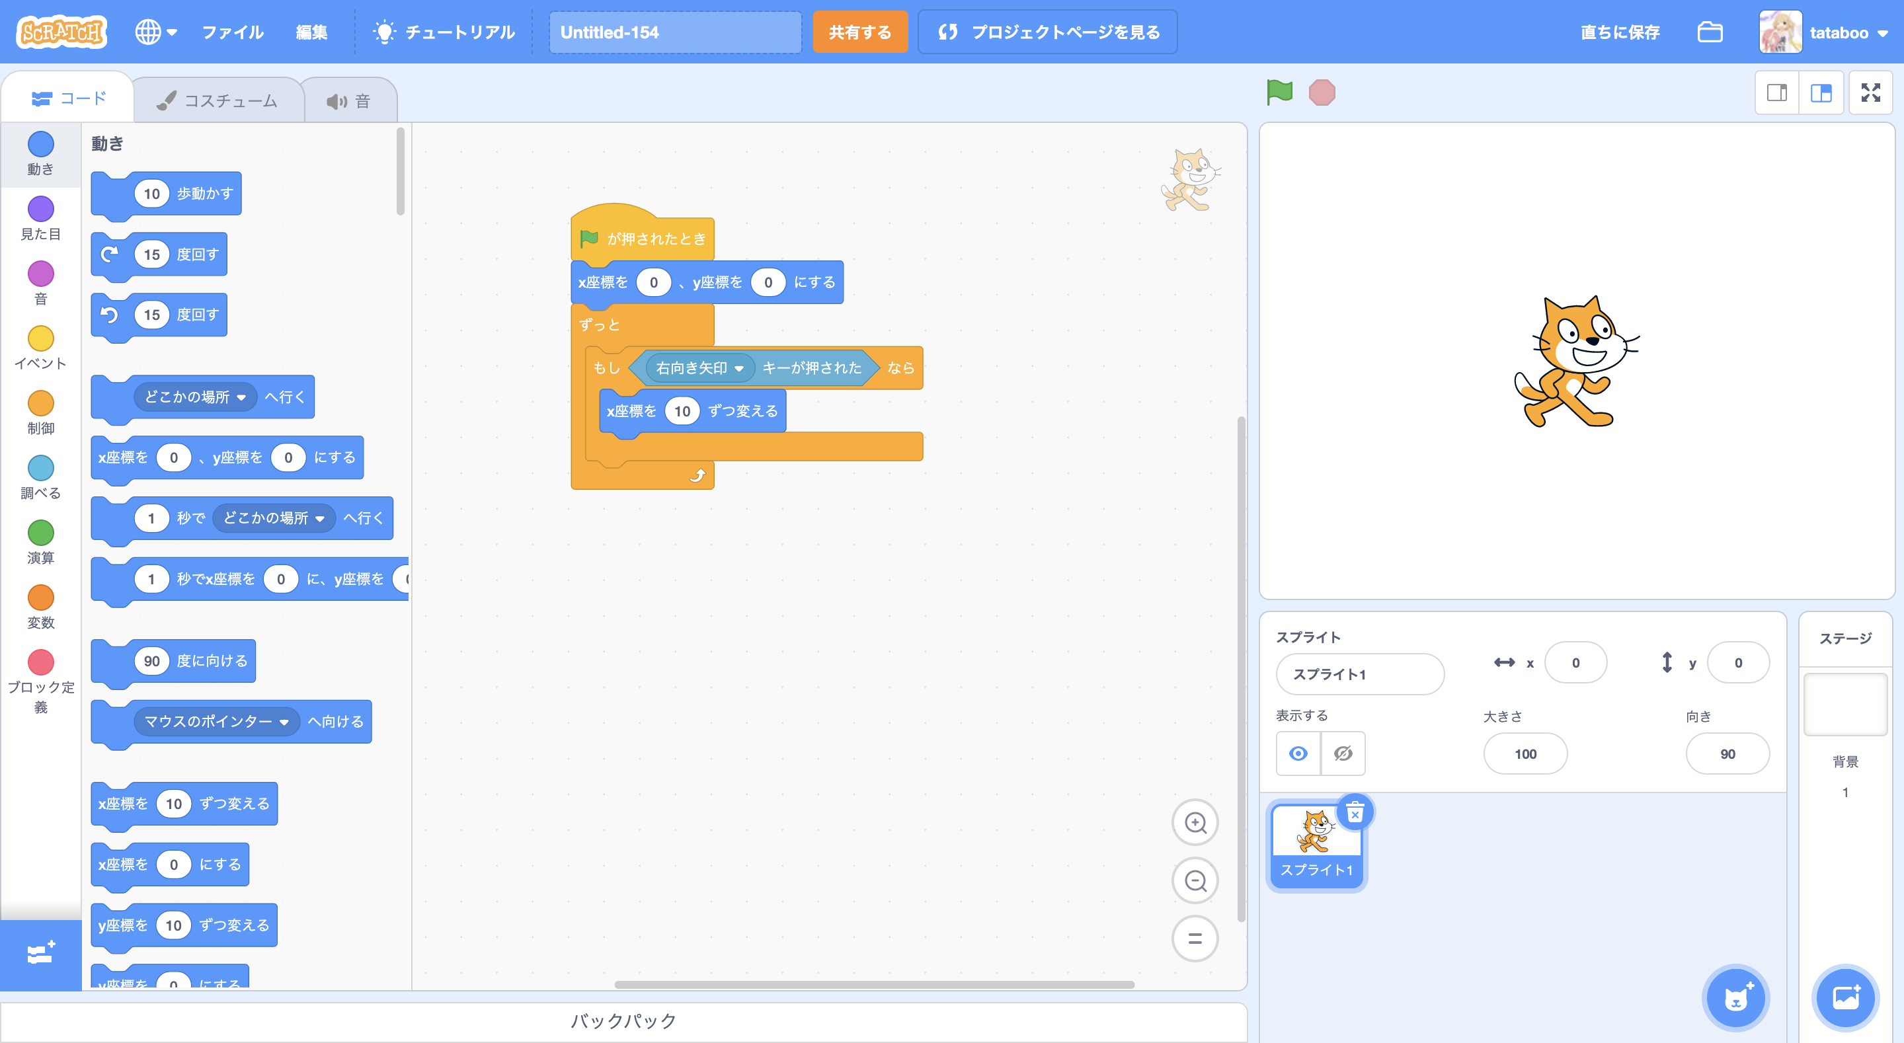Expand the 右向き矢印 key dropdown in script
This screenshot has height=1043, width=1904.
pyautogui.click(x=738, y=368)
